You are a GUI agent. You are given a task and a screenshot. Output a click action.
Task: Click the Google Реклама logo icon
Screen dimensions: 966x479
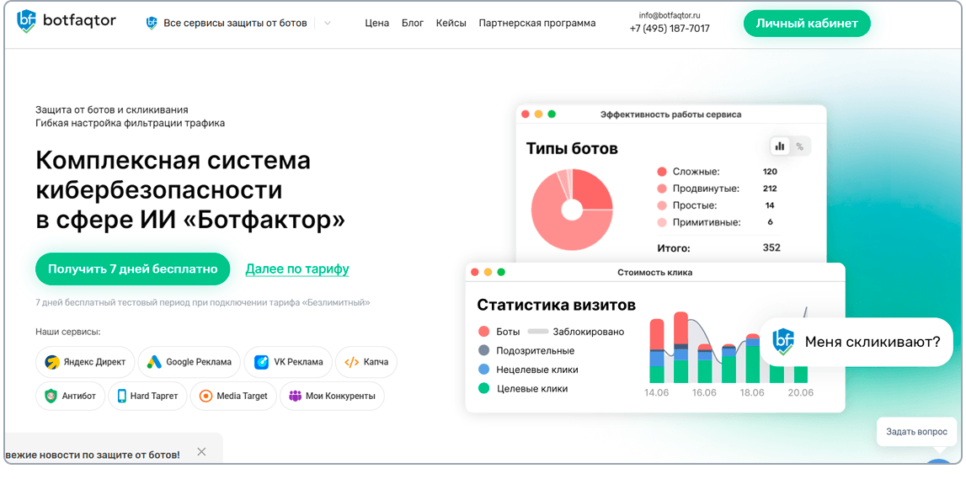click(x=154, y=362)
